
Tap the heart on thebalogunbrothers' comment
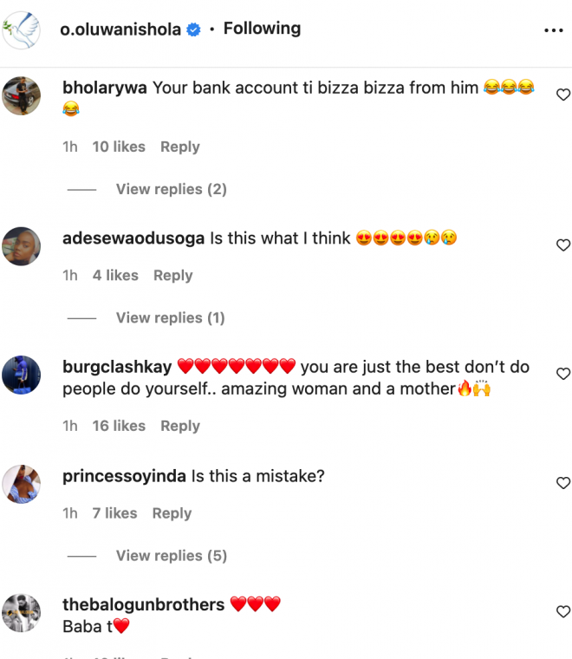click(562, 611)
